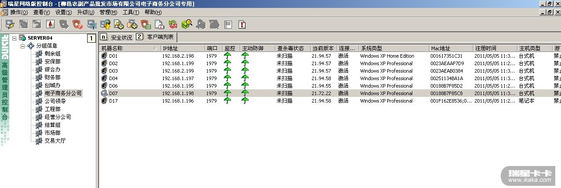
Task: Click the 笔记本 host type cell
Action: pos(526,101)
